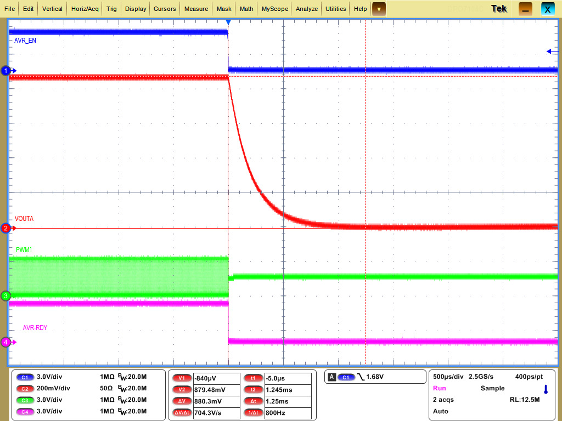Click the ΔV/Δt slew rate badge
The image size is (562, 421).
(182, 412)
